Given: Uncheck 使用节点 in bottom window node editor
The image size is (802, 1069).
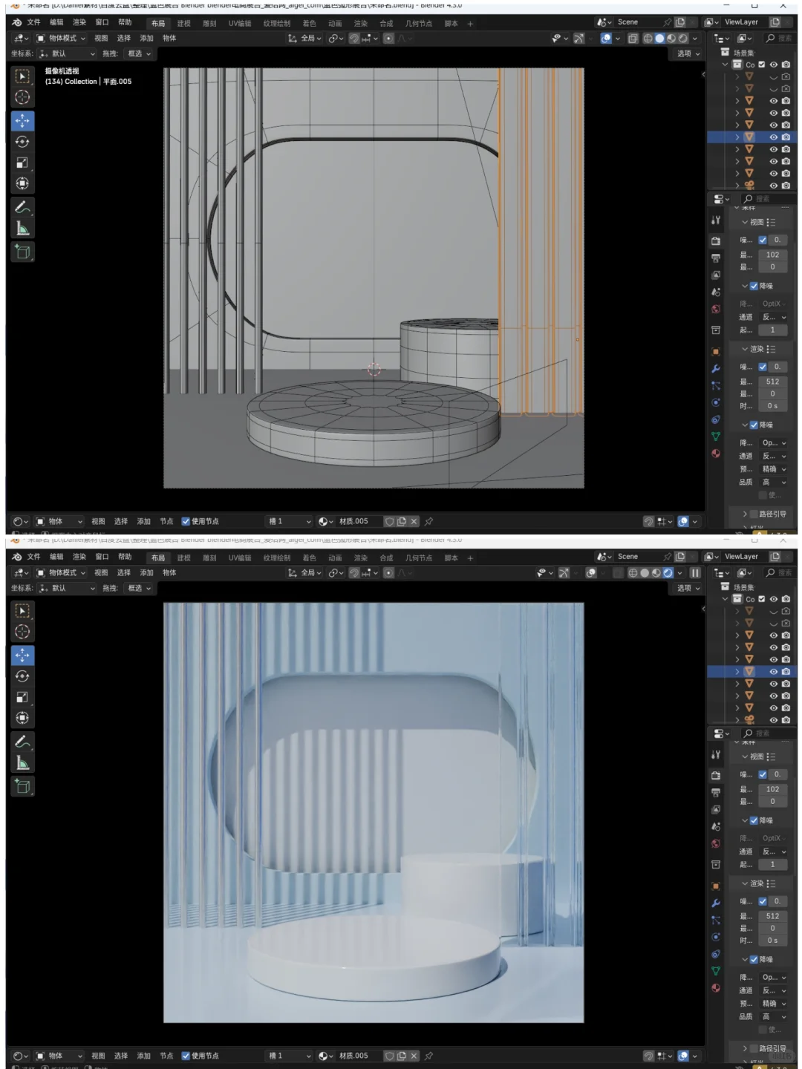Looking at the screenshot, I should point(186,1056).
